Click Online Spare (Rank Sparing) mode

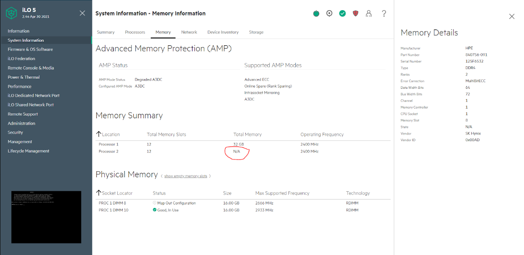pos(268,86)
